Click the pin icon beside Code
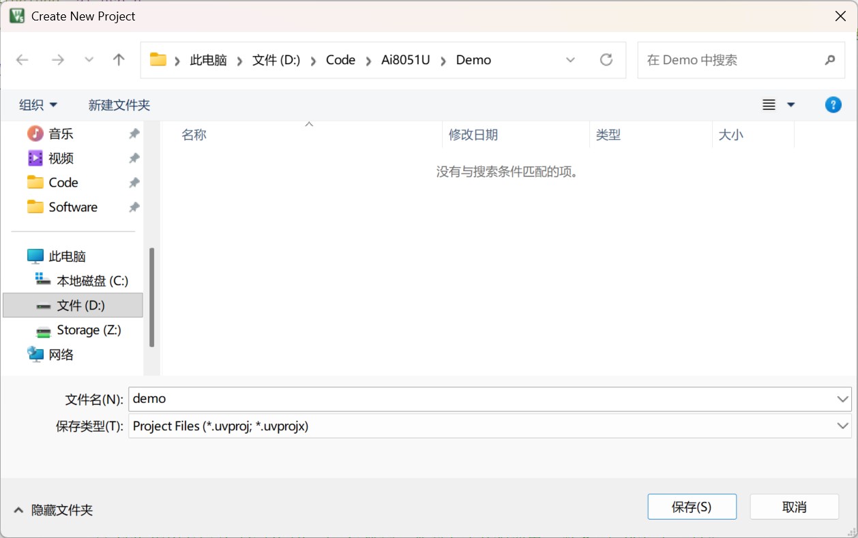 click(x=134, y=183)
